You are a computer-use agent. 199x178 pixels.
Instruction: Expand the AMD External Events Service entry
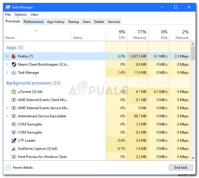tap(7, 108)
